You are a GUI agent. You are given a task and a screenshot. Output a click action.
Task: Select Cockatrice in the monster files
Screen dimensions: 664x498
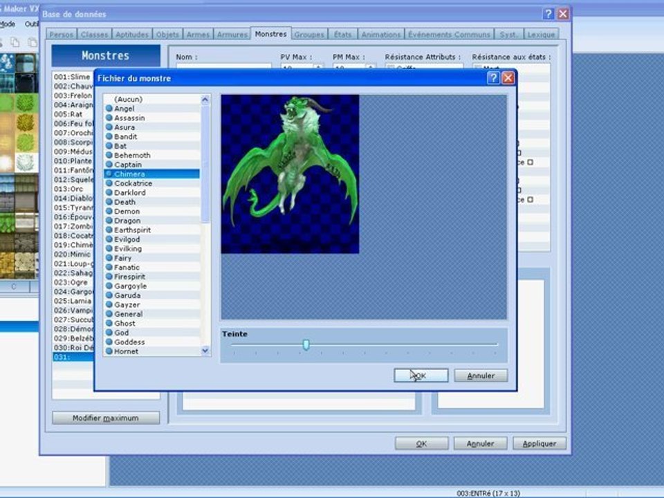tap(152, 183)
